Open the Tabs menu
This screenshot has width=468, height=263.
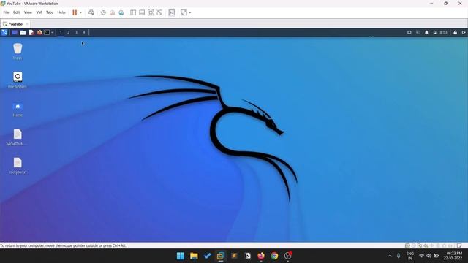point(50,12)
